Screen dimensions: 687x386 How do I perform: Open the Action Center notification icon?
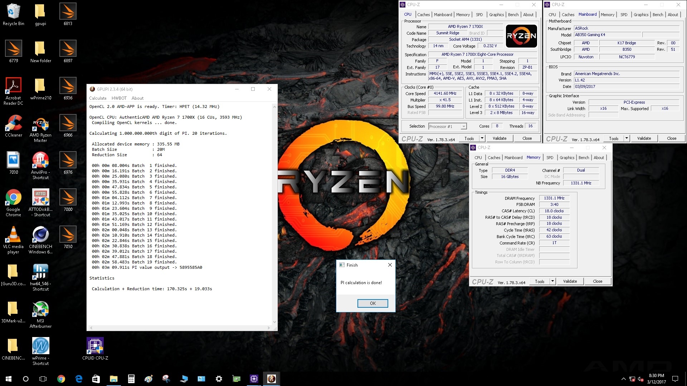[x=675, y=379]
